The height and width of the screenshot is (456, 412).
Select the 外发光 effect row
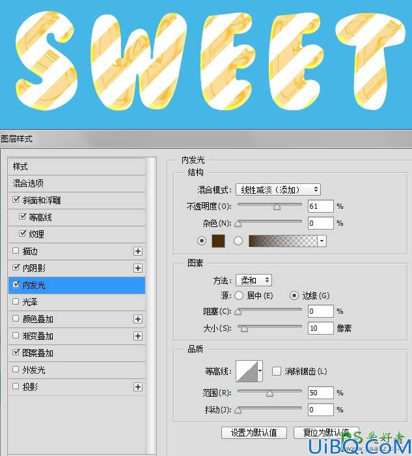[x=77, y=370]
